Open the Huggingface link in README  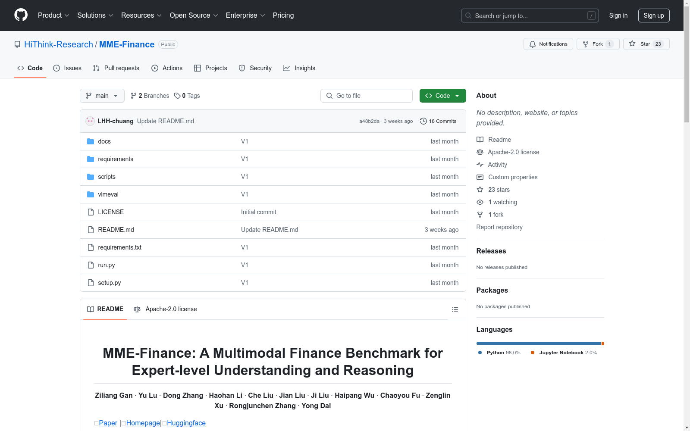tap(186, 423)
